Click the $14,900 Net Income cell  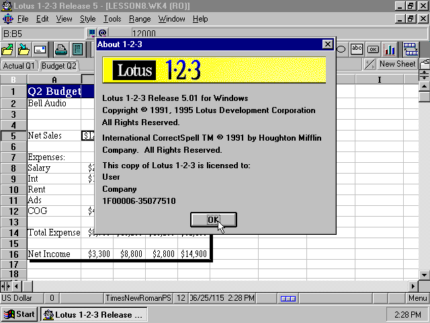point(194,254)
